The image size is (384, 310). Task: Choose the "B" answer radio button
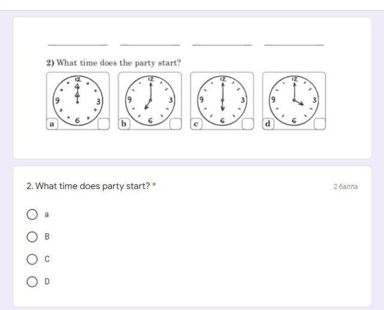point(32,237)
